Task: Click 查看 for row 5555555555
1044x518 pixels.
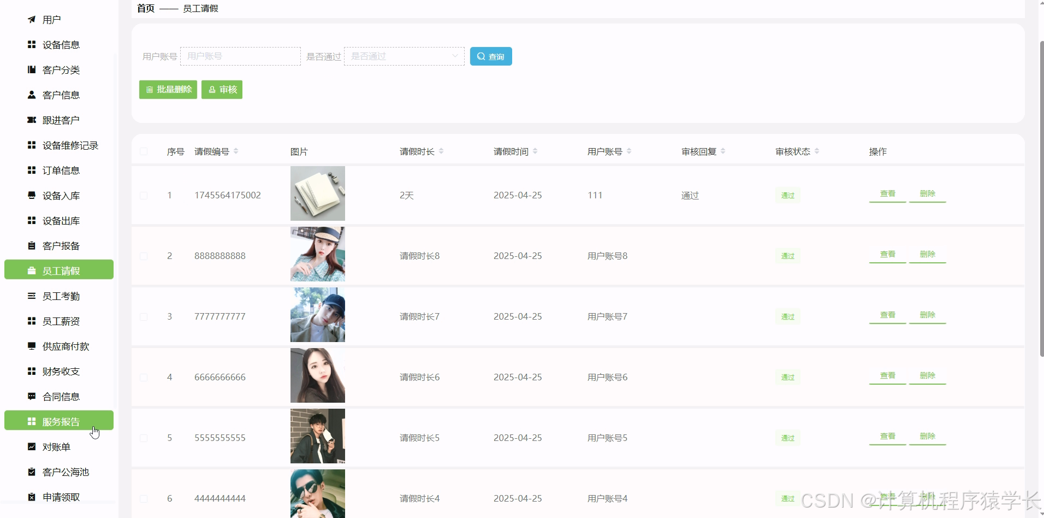Action: point(888,437)
